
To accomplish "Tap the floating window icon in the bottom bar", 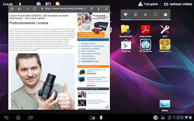I will (93, 118).
